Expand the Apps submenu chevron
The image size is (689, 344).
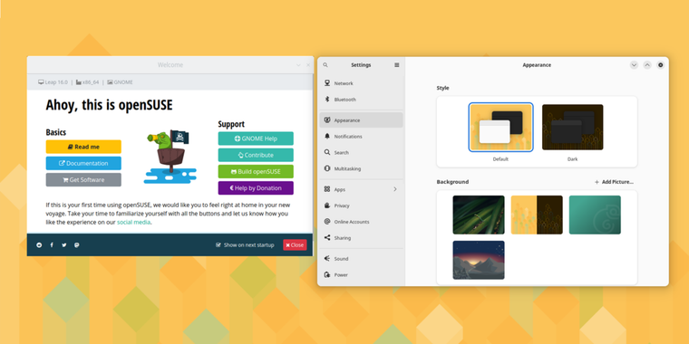tap(394, 189)
